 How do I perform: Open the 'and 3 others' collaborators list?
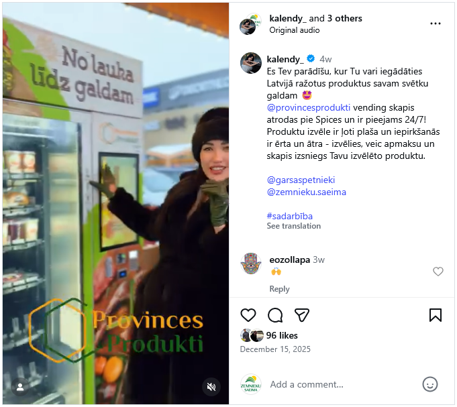click(x=335, y=18)
